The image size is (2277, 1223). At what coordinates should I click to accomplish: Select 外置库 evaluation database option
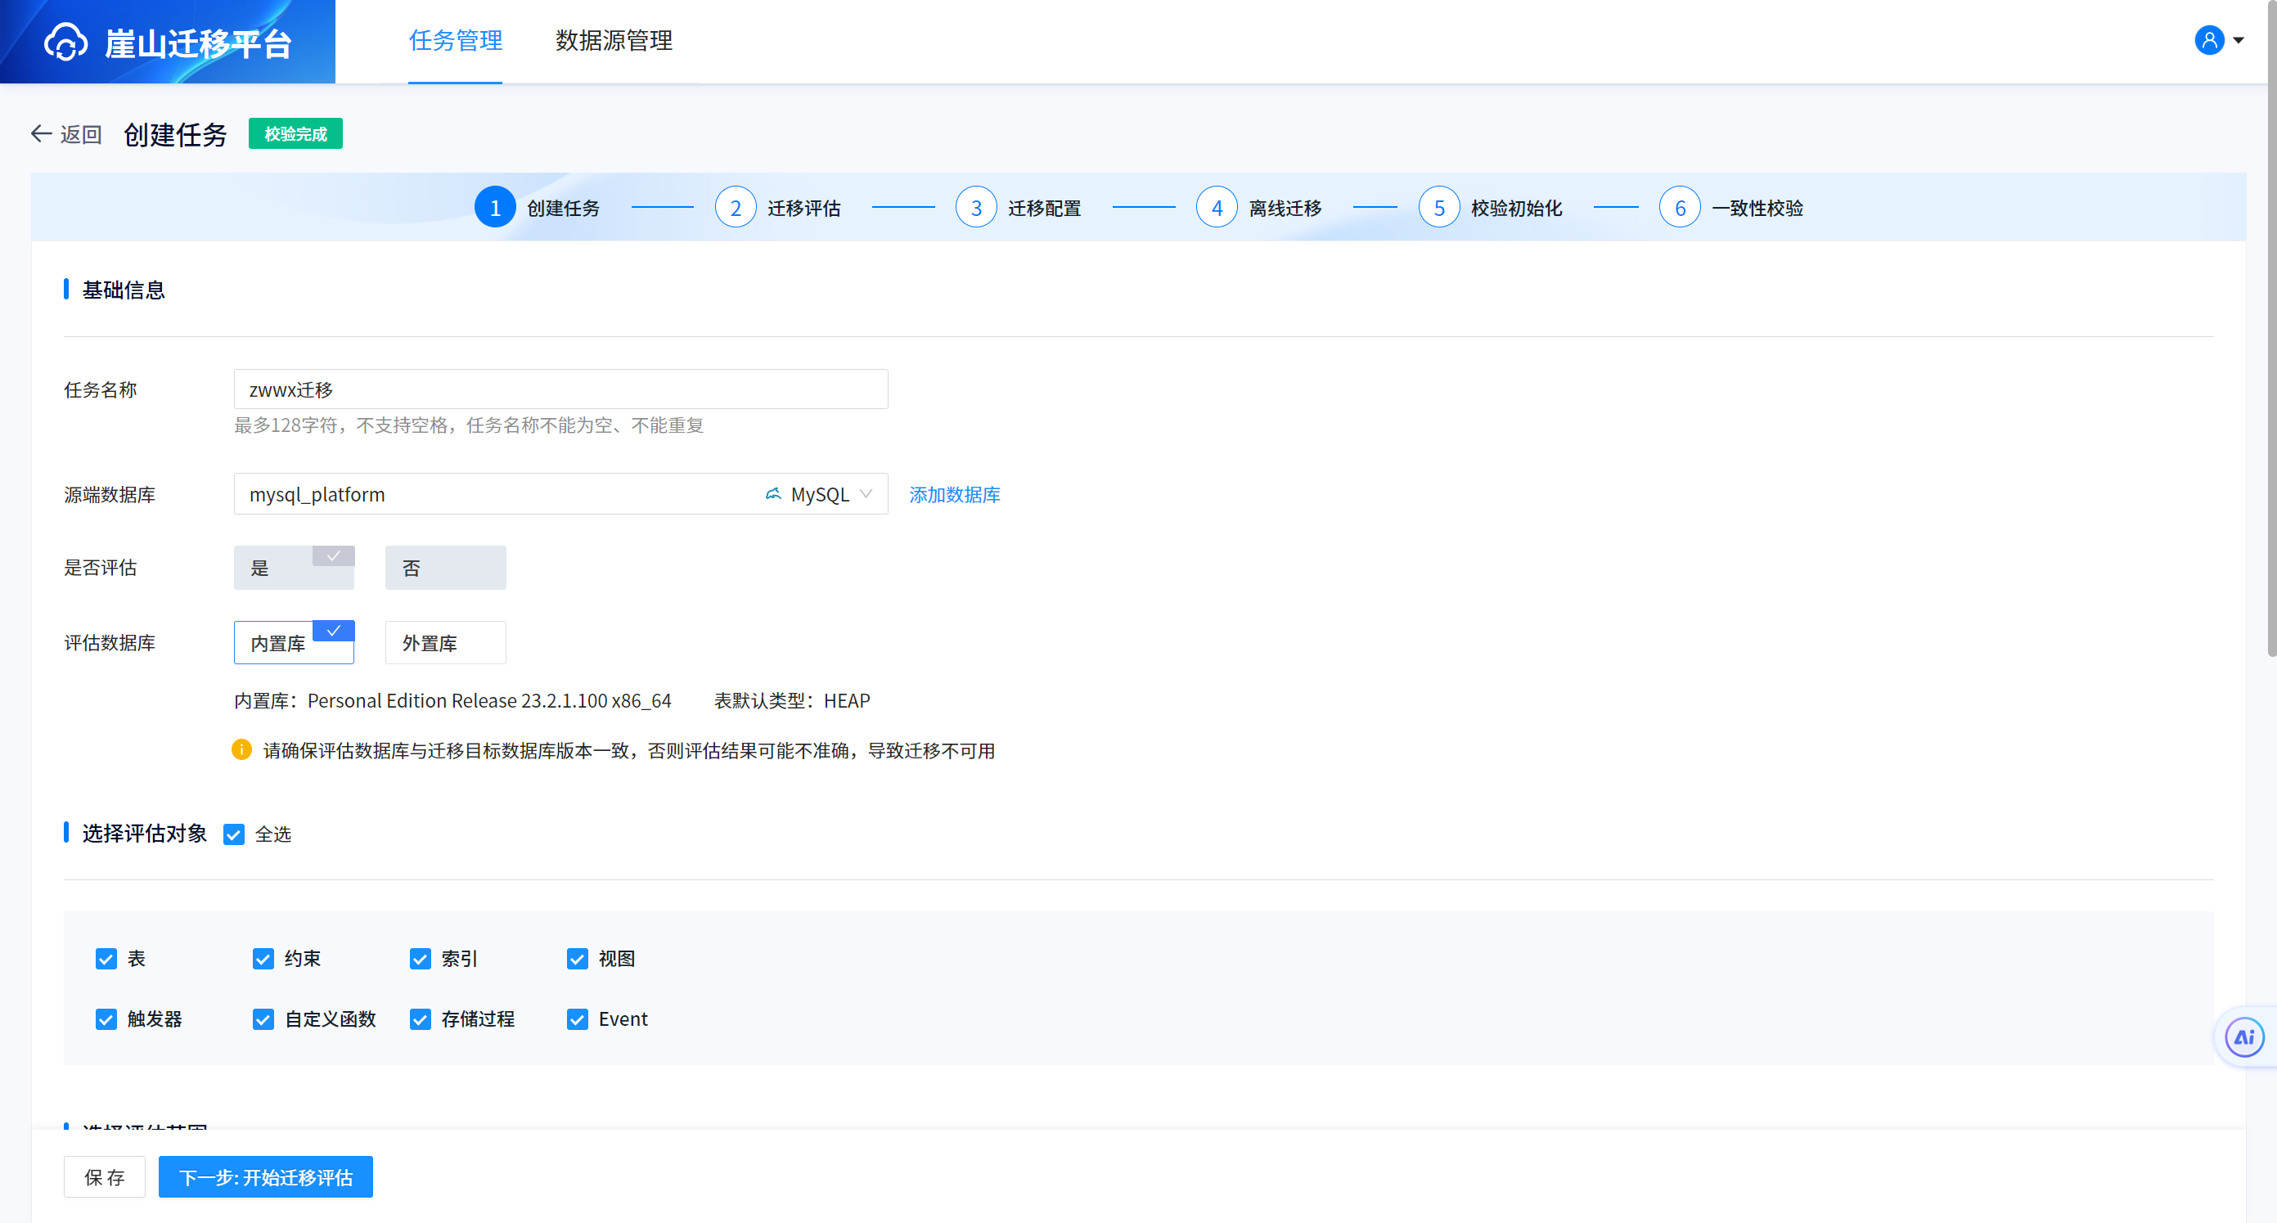(444, 642)
